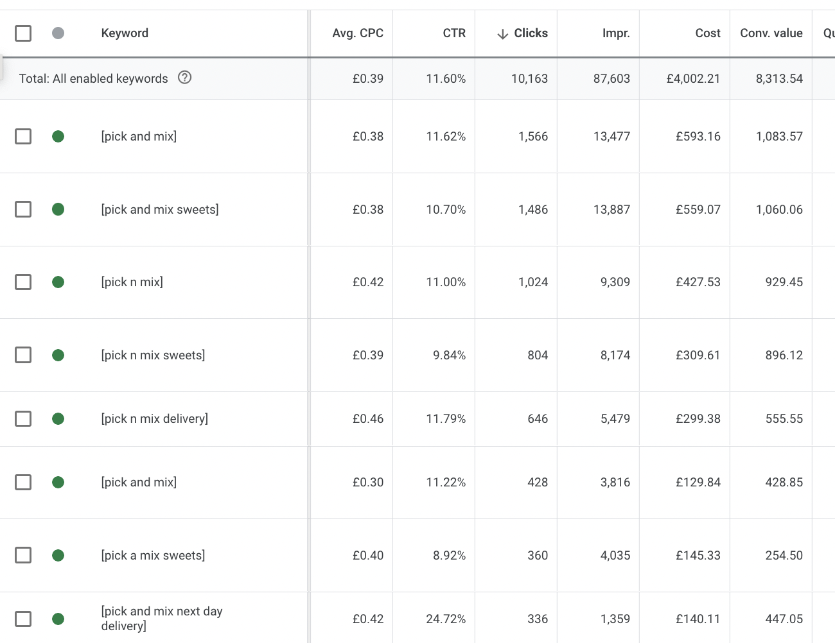
Task: Open the [pick n mix] keyword
Action: click(132, 282)
